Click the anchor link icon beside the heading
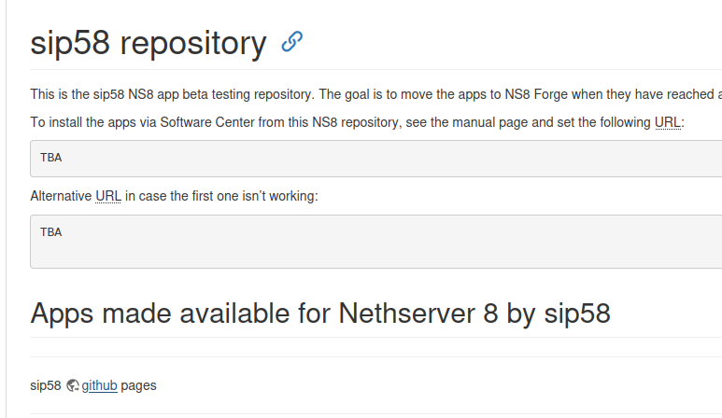 (291, 42)
